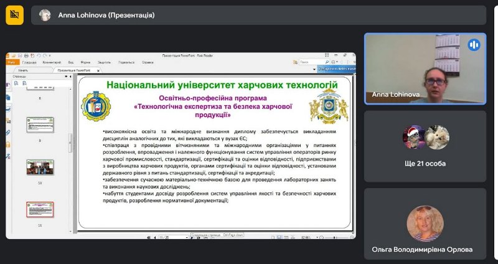Select facing pages view mode
The image size is (498, 264).
pos(286,237)
